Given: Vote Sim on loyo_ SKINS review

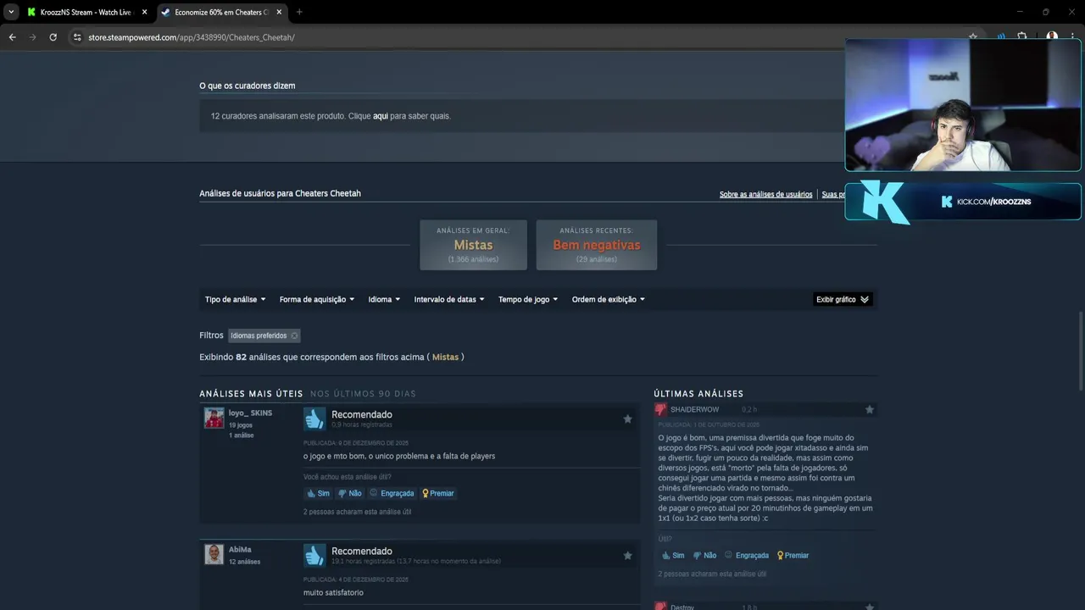Looking at the screenshot, I should [x=318, y=493].
